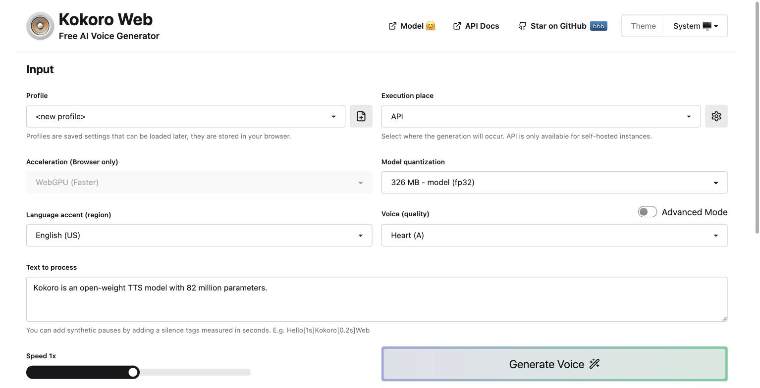
Task: Open the Profile dropdown
Action: 186,116
